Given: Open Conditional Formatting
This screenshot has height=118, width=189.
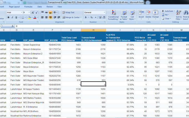Looking at the screenshot, I should point(113,15).
